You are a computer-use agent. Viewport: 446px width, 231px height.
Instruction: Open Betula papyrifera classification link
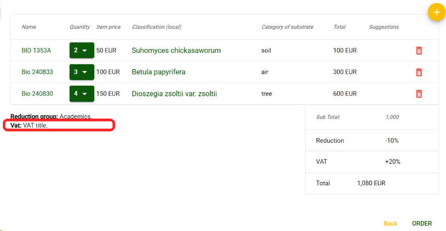pos(158,72)
